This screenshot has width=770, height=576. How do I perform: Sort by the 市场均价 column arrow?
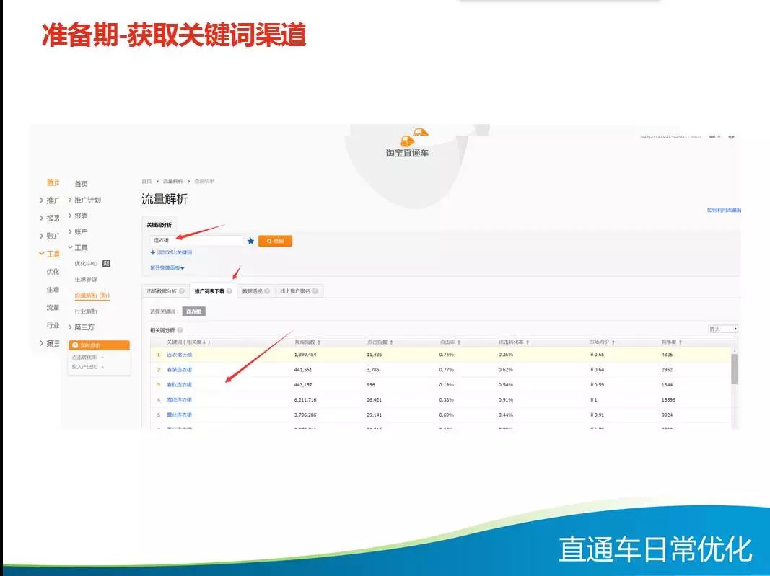[613, 342]
